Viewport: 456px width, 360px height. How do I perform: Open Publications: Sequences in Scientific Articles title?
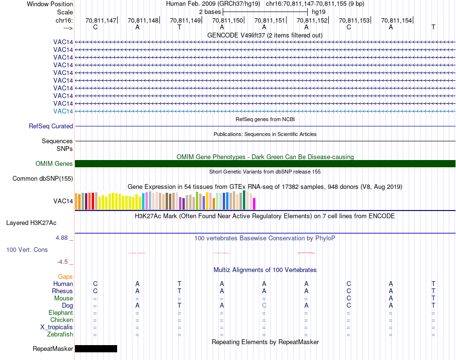pyautogui.click(x=265, y=134)
